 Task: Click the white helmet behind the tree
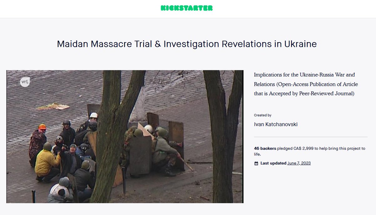click(93, 115)
